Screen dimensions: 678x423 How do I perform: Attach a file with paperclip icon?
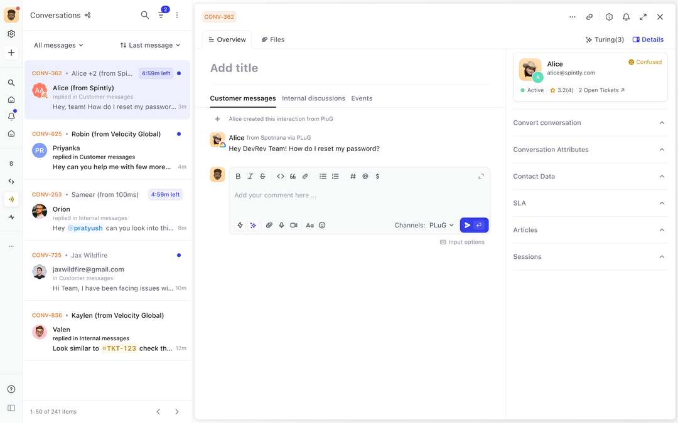tap(269, 226)
